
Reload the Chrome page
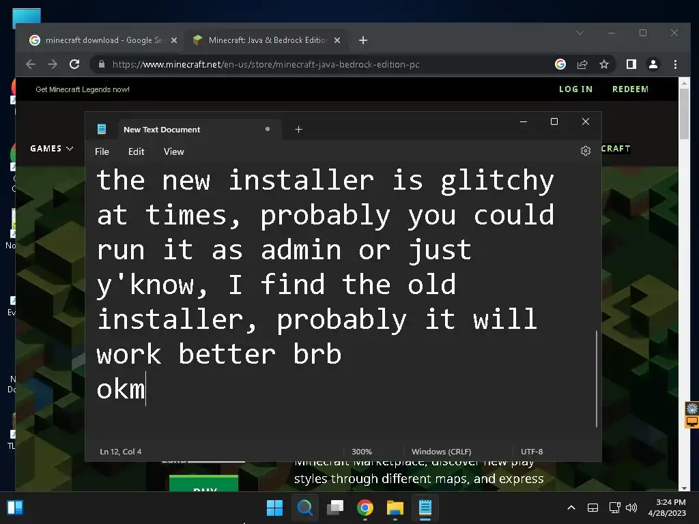point(74,64)
